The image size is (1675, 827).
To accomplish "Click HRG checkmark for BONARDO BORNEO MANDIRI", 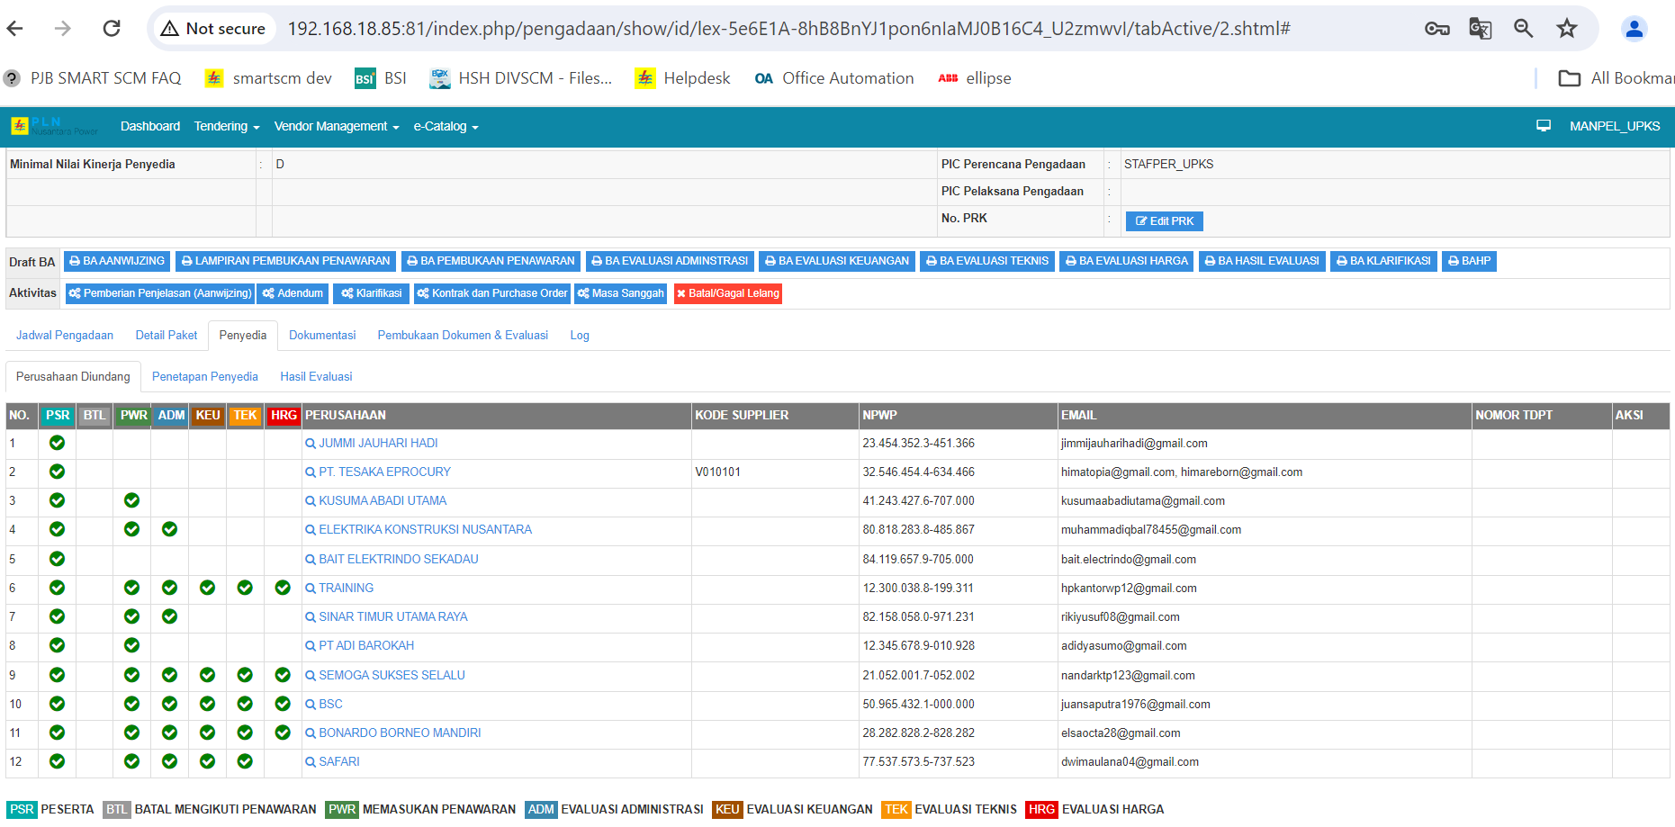I will (x=283, y=733).
